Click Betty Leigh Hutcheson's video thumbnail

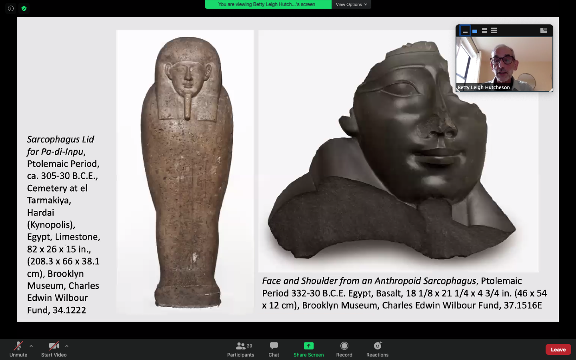pos(504,64)
